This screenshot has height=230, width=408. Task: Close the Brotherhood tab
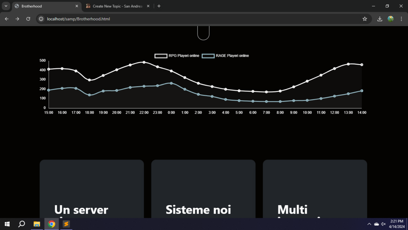(x=77, y=6)
